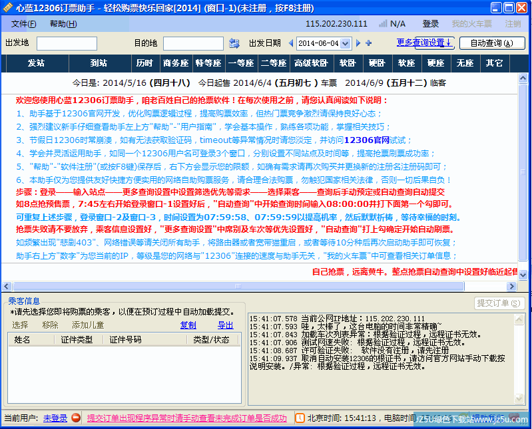
Task: Open the 文件(F) menu
Action: [24, 24]
